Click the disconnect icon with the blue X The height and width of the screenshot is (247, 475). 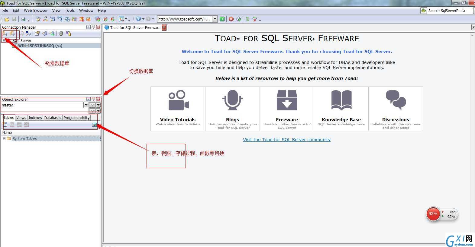pos(28,33)
